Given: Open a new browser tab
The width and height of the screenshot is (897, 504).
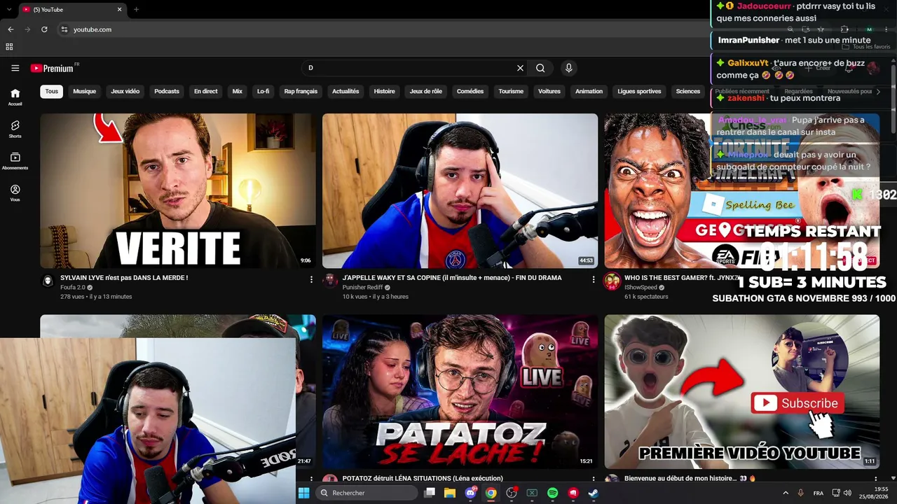Looking at the screenshot, I should pos(136,9).
